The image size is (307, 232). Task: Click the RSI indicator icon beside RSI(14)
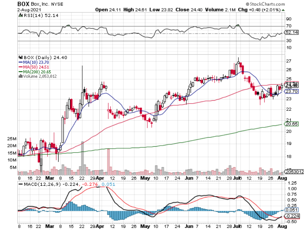tap(20, 15)
